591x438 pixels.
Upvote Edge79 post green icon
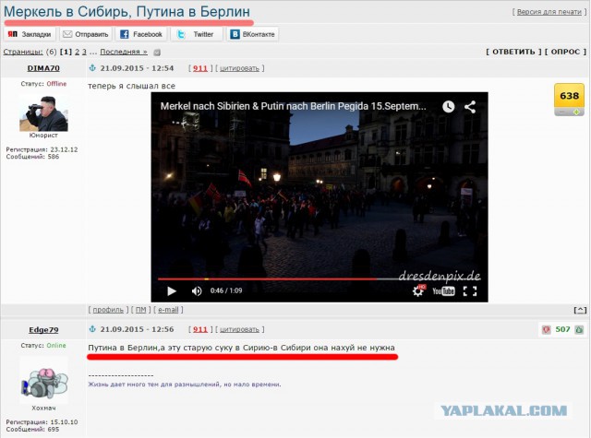point(579,329)
